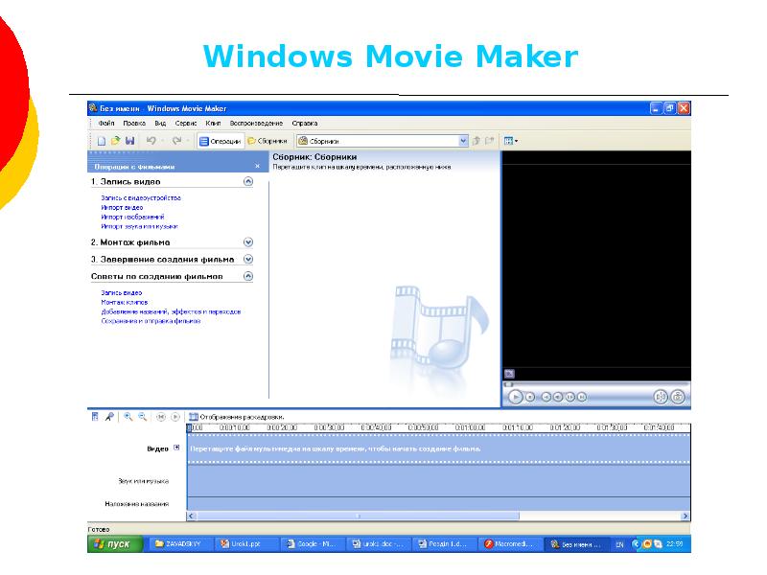Zoom in on the timeline with the magnifier
The image size is (767, 575).
pos(128,417)
